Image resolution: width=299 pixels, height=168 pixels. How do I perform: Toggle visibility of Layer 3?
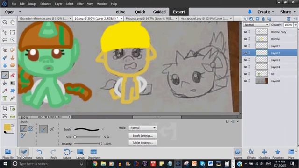[245, 60]
